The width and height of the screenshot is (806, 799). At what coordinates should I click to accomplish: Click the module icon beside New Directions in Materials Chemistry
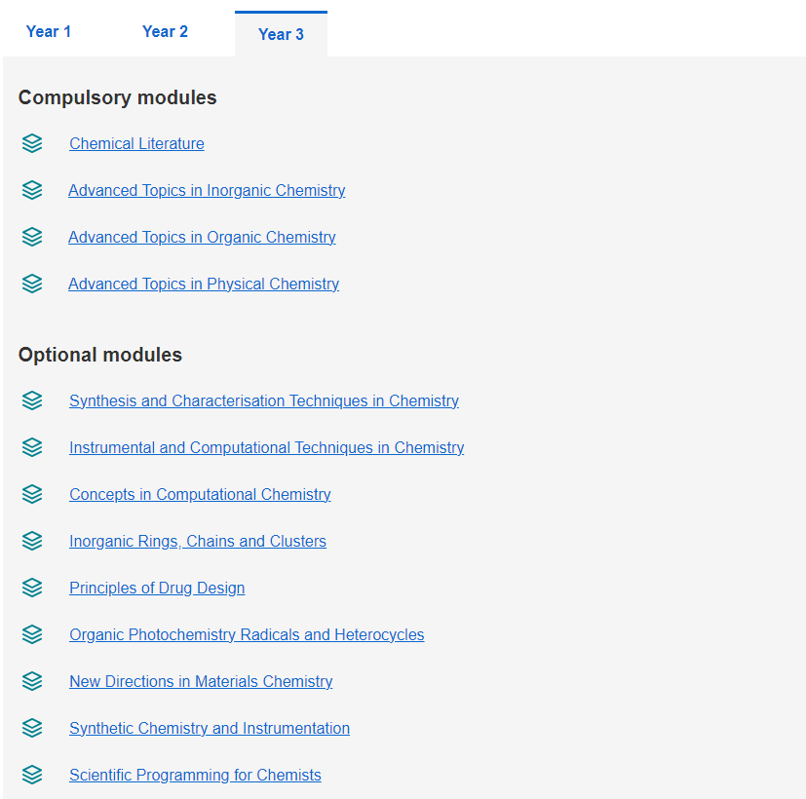(x=32, y=681)
